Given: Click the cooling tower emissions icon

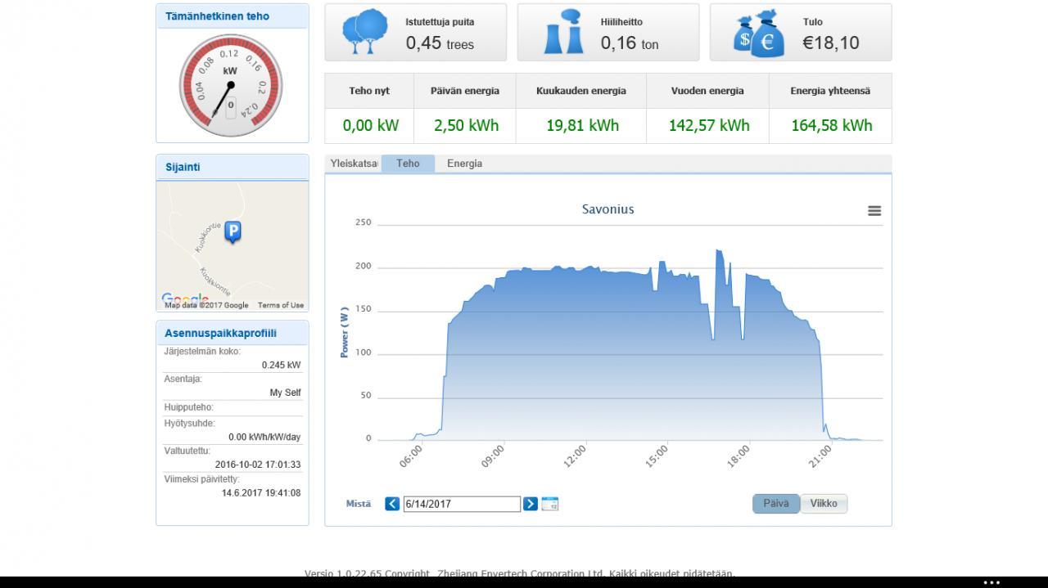Looking at the screenshot, I should [x=563, y=33].
